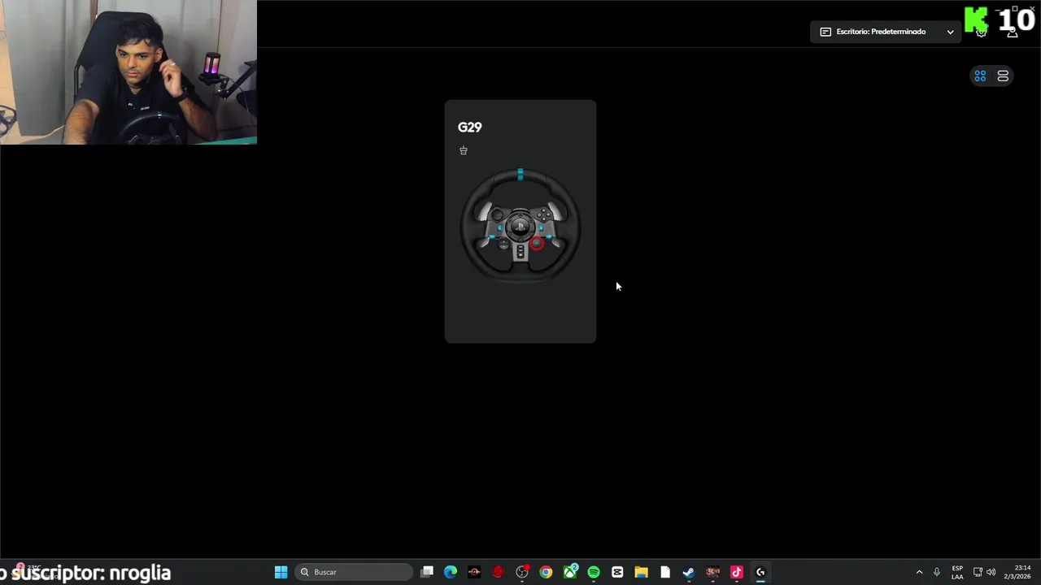
Task: Switch to grid view layout
Action: pyautogui.click(x=980, y=76)
